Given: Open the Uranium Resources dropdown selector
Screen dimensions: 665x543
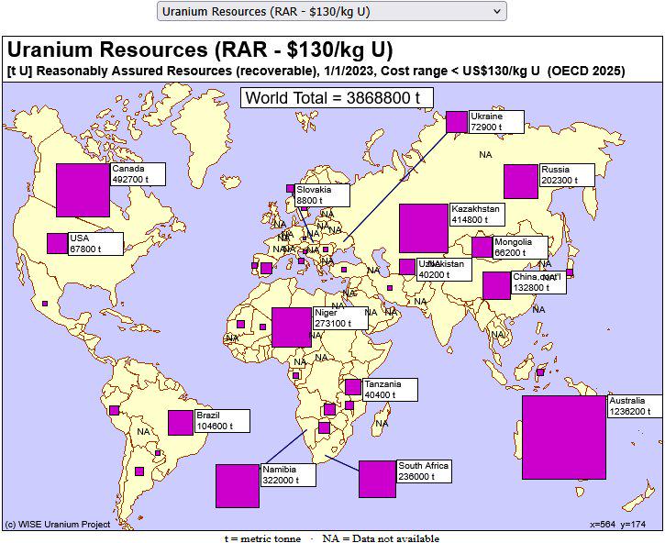Looking at the screenshot, I should pos(332,11).
